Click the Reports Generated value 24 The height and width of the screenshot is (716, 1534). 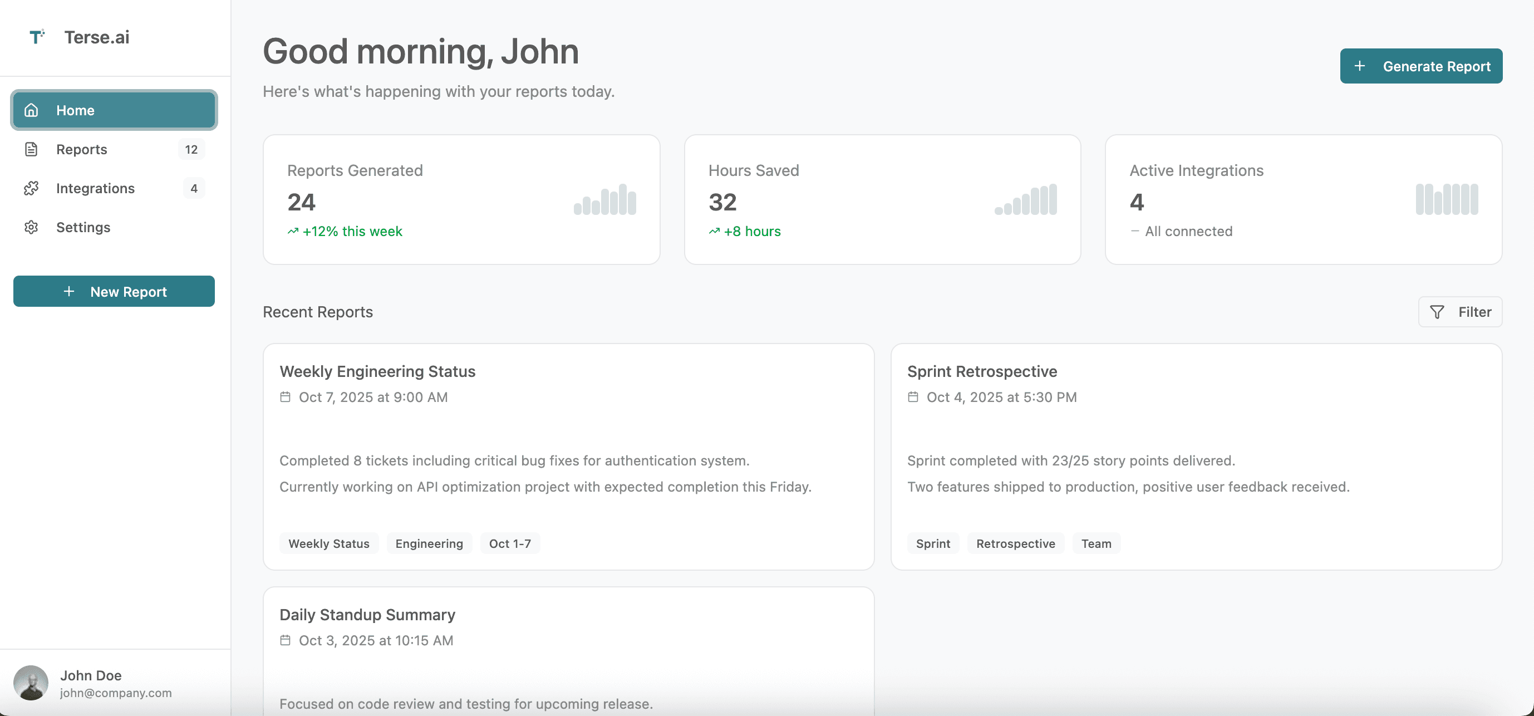tap(301, 202)
